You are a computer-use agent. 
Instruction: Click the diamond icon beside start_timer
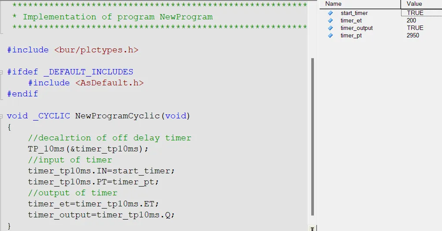[x=330, y=13]
